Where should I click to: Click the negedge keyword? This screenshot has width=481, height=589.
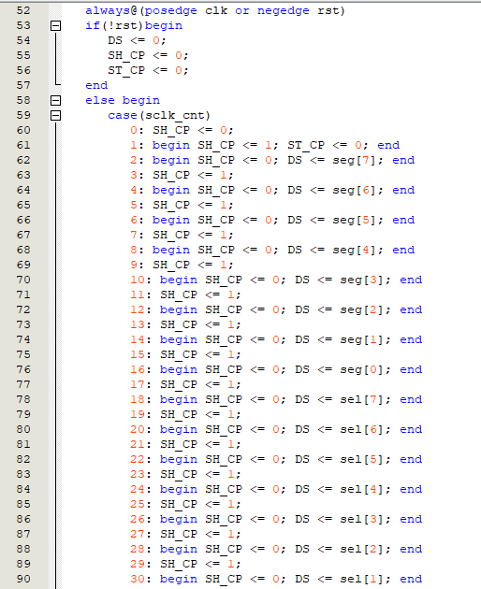[x=284, y=10]
